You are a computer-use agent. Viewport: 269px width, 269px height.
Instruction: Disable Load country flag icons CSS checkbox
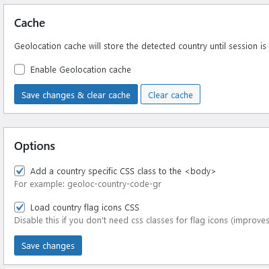[20, 207]
